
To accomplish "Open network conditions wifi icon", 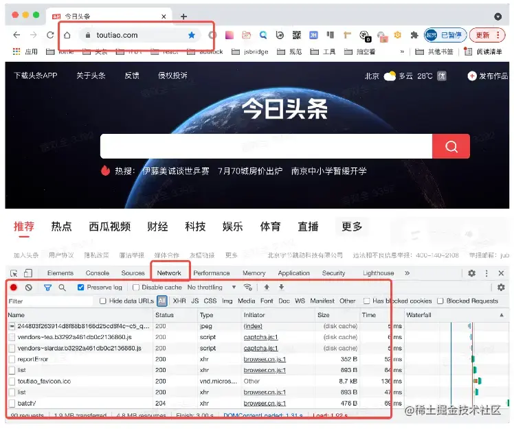I will pyautogui.click(x=248, y=288).
